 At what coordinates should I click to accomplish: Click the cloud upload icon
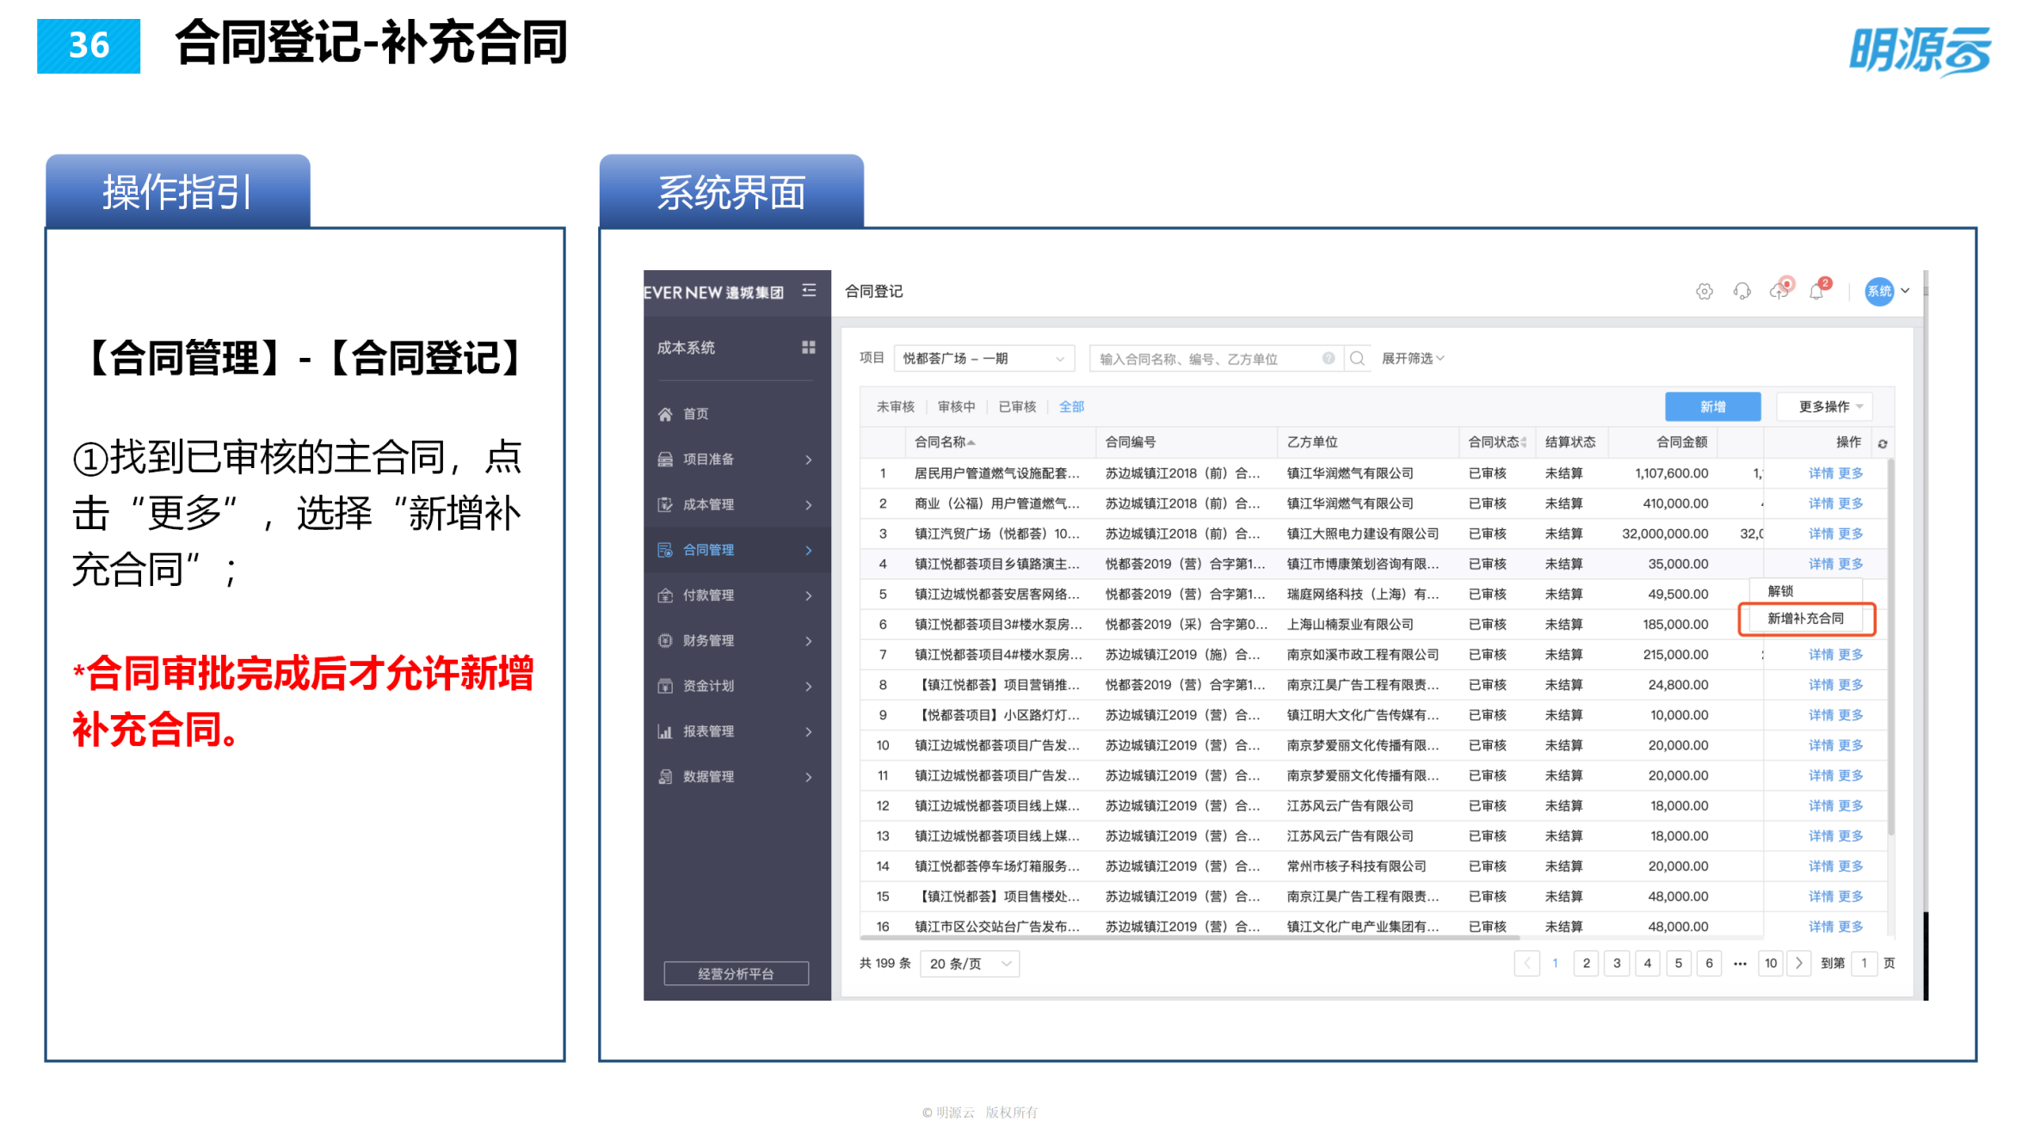[x=1779, y=293]
